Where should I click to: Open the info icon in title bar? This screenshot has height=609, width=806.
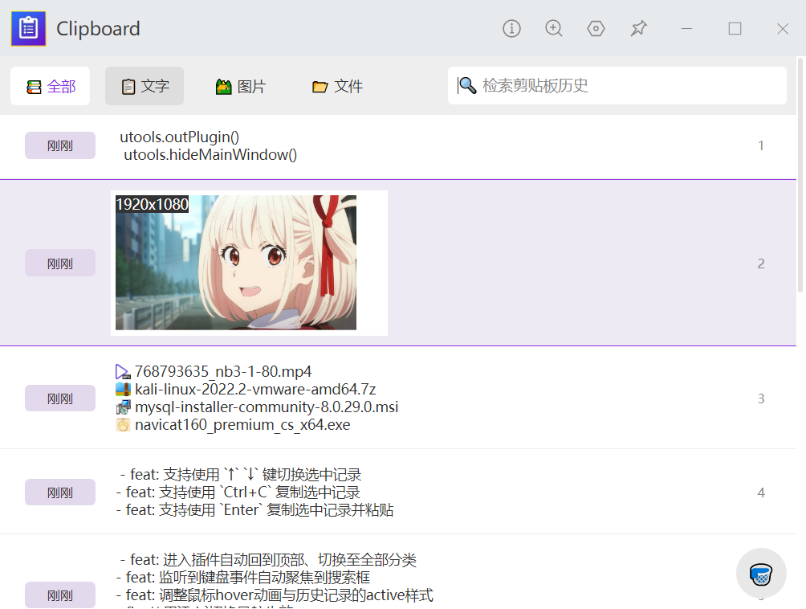tap(511, 28)
